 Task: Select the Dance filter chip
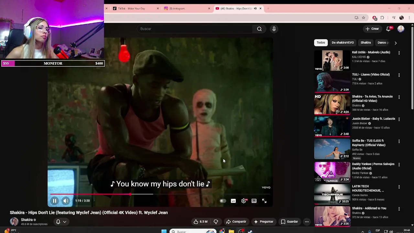[383, 42]
